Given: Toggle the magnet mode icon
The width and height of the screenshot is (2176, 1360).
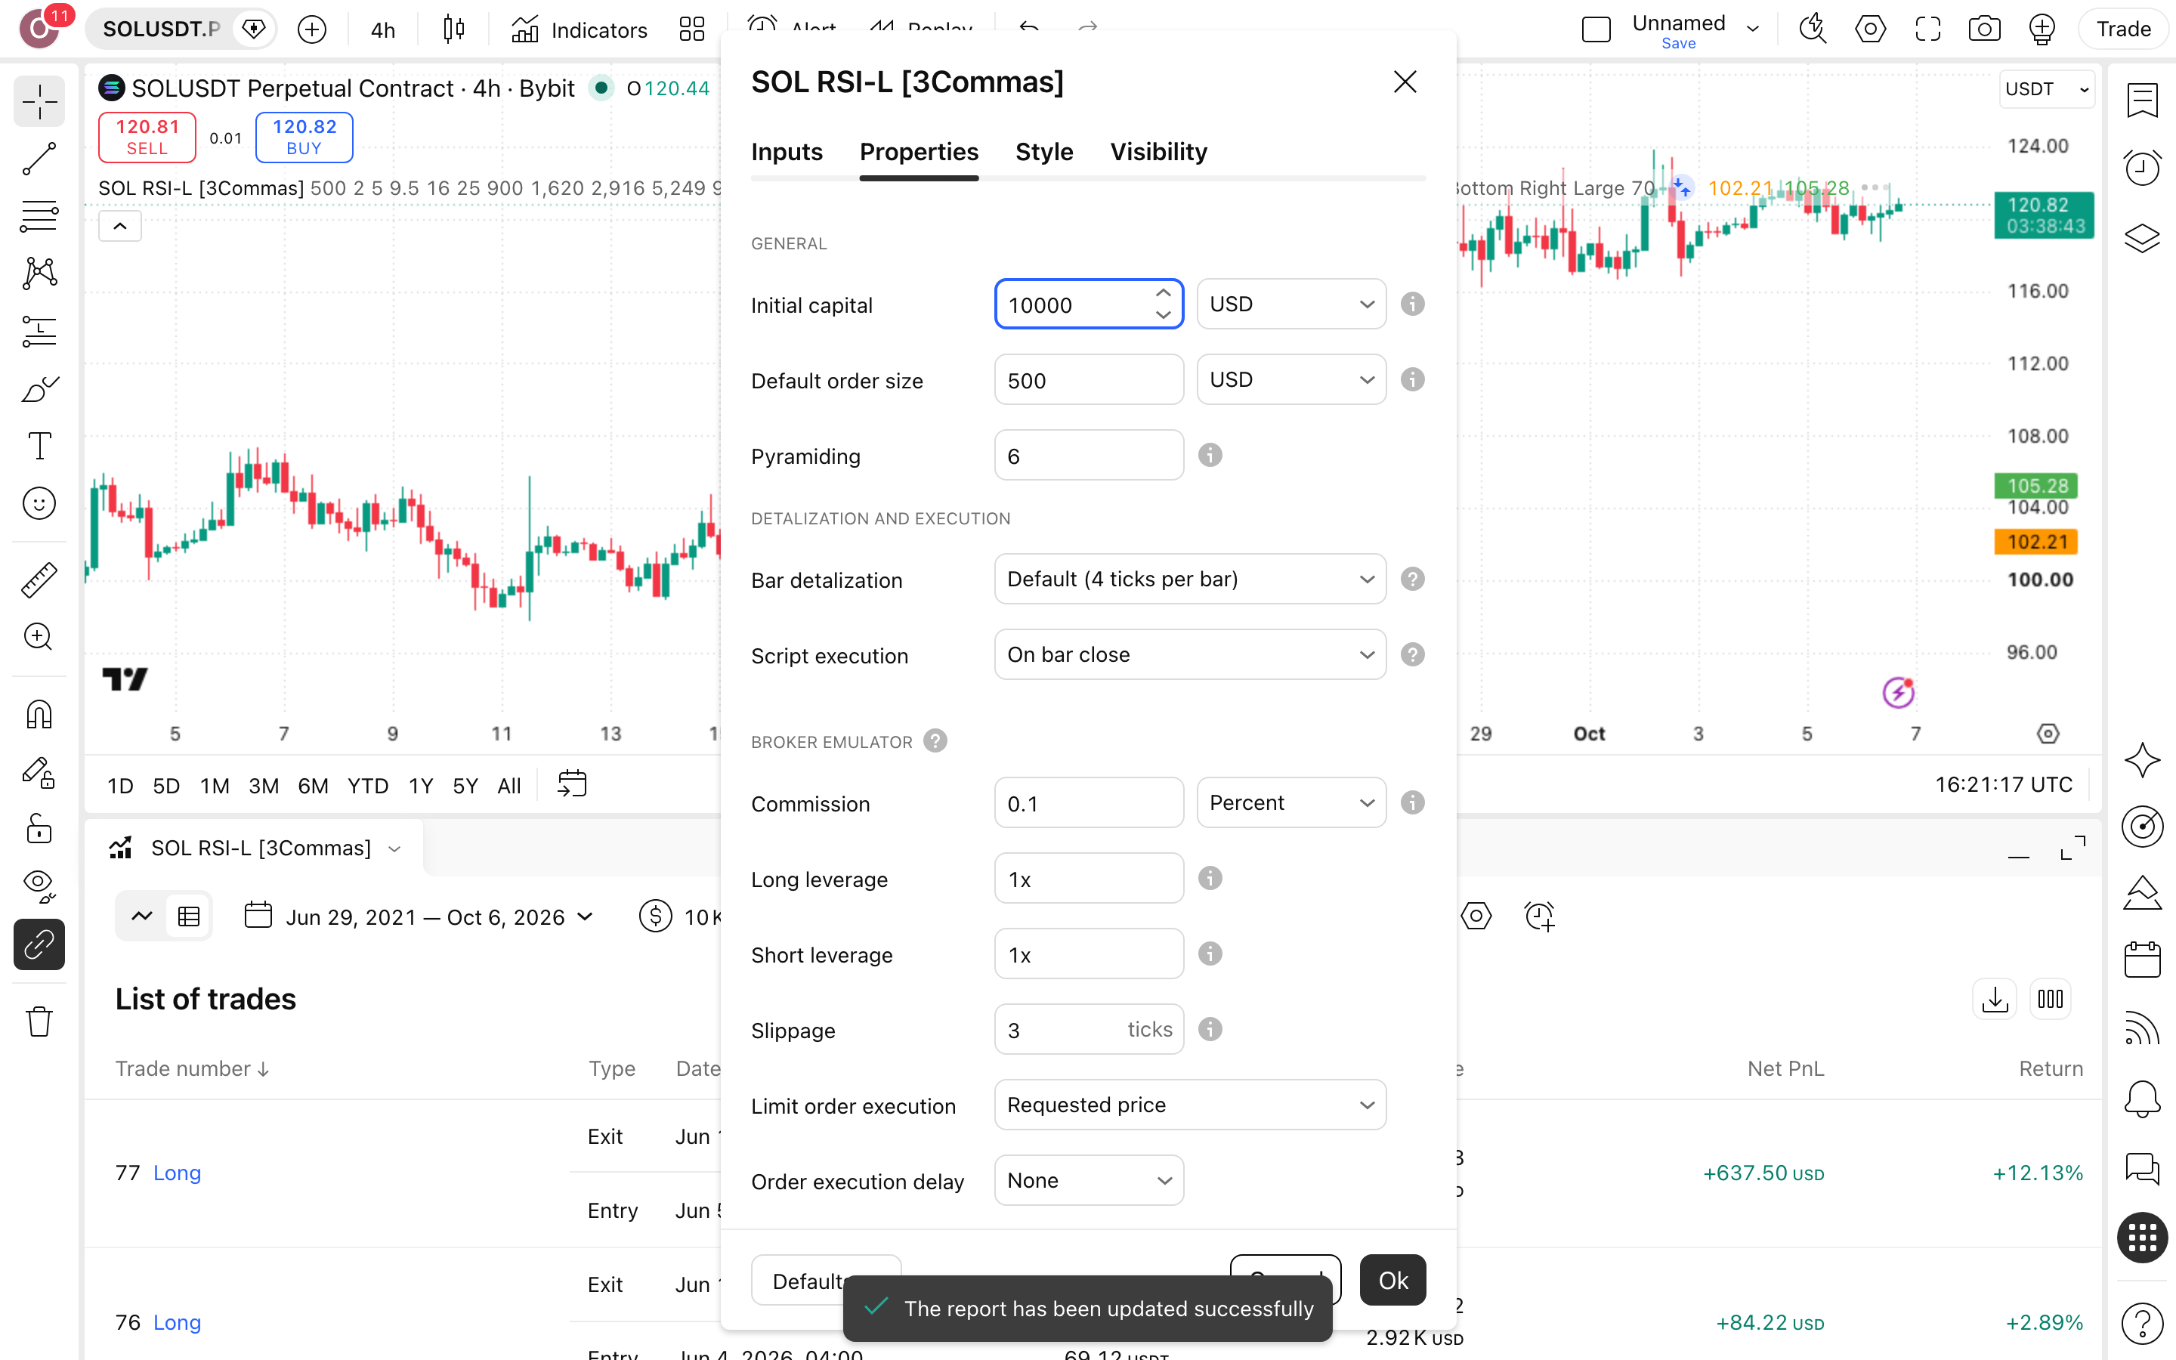Looking at the screenshot, I should click(39, 714).
